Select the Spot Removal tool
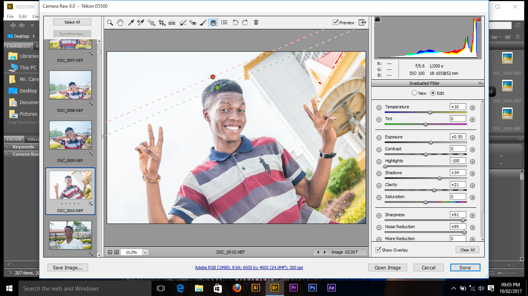 pos(183,23)
